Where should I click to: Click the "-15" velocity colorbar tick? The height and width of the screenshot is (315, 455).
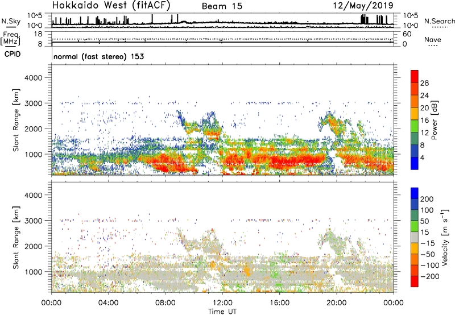tap(428, 243)
